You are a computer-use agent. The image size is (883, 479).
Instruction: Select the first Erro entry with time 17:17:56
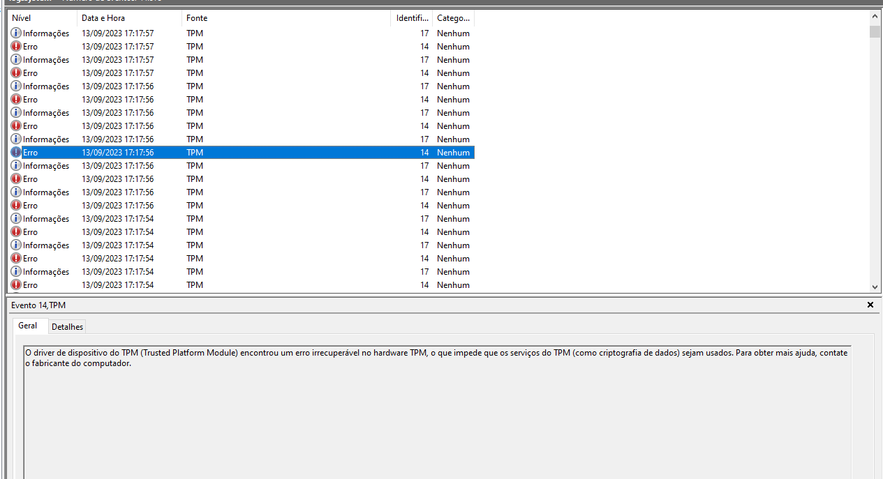tap(241, 99)
